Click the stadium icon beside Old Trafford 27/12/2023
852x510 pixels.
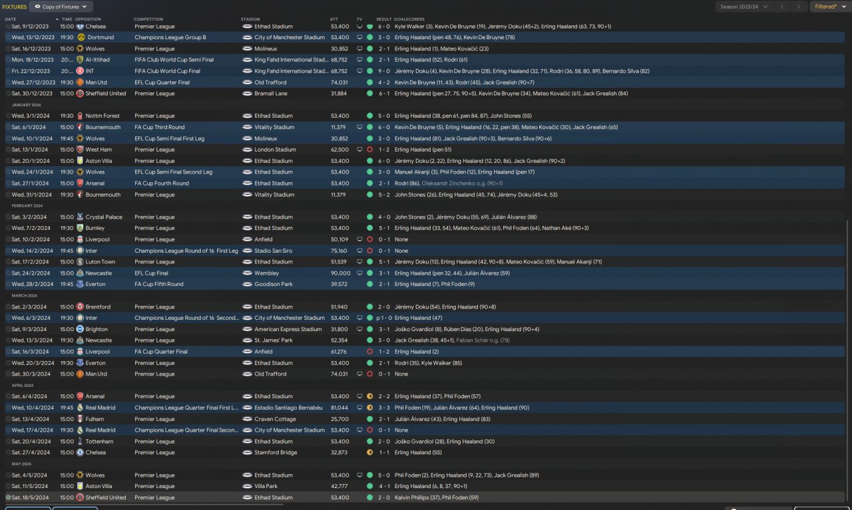(247, 82)
